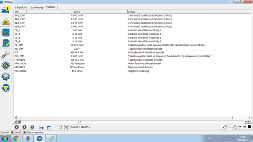This screenshot has height=142, width=253.
Task: Zoom out with the left magnifier icon
Action: [224, 127]
